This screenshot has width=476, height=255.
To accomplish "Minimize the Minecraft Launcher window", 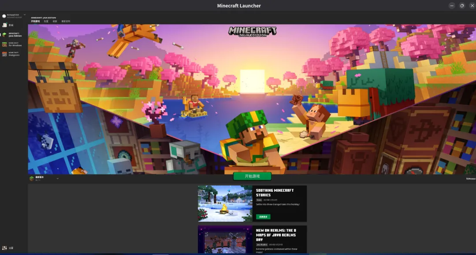I will [x=452, y=5].
